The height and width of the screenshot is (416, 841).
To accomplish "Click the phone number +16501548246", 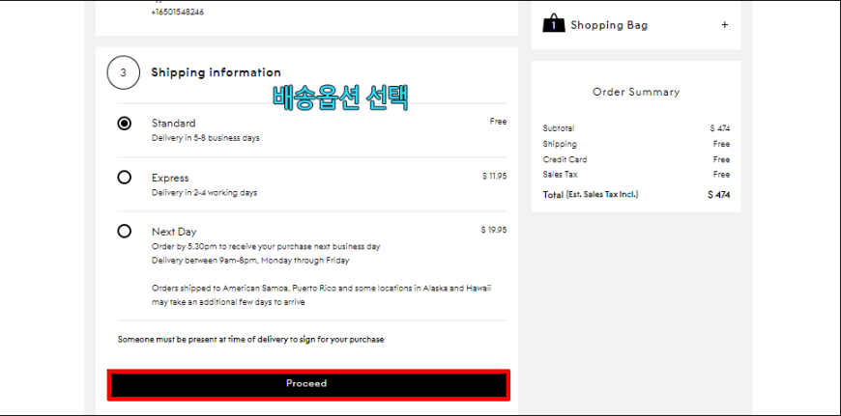I will (x=177, y=12).
